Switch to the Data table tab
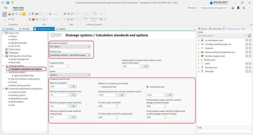 pos(215,29)
